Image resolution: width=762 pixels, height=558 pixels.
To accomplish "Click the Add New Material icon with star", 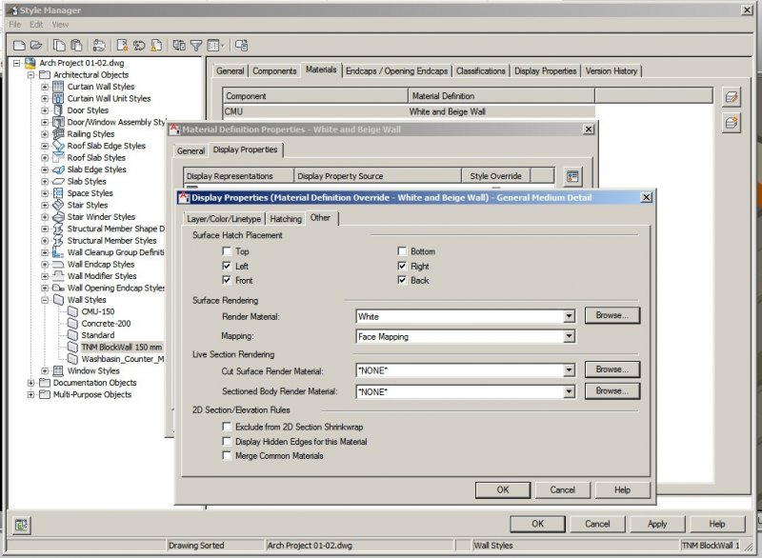I will click(732, 122).
